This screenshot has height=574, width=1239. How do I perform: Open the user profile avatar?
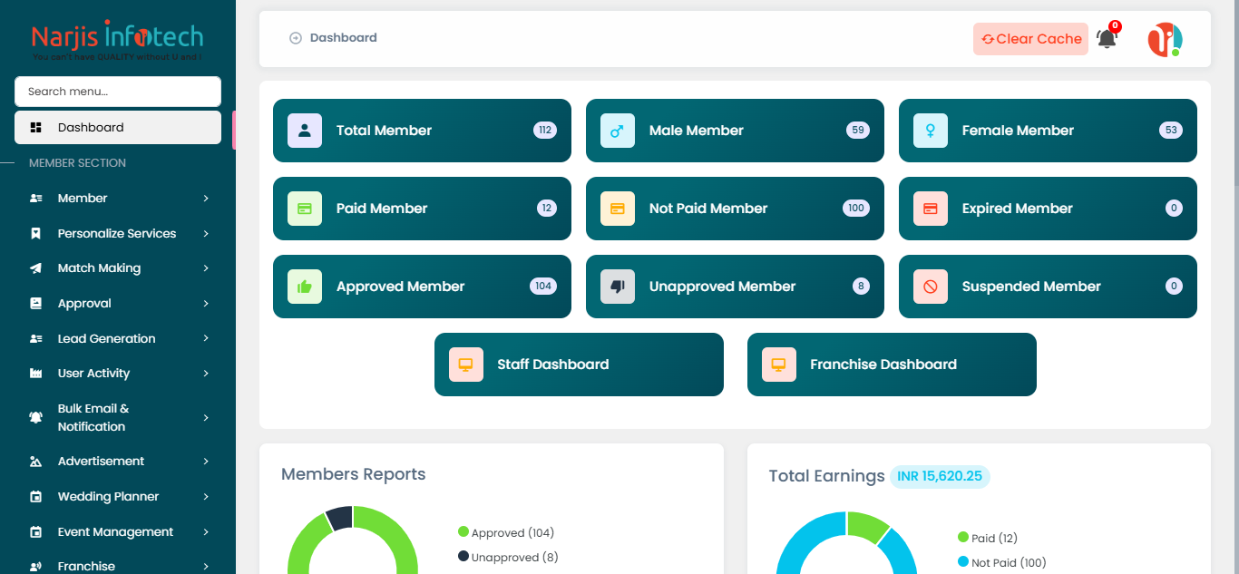tap(1165, 39)
